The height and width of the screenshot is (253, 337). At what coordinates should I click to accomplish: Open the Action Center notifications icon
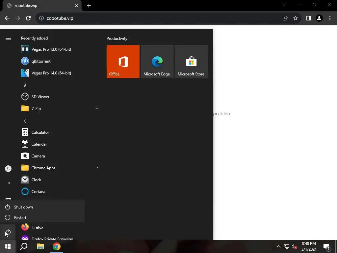point(326,246)
